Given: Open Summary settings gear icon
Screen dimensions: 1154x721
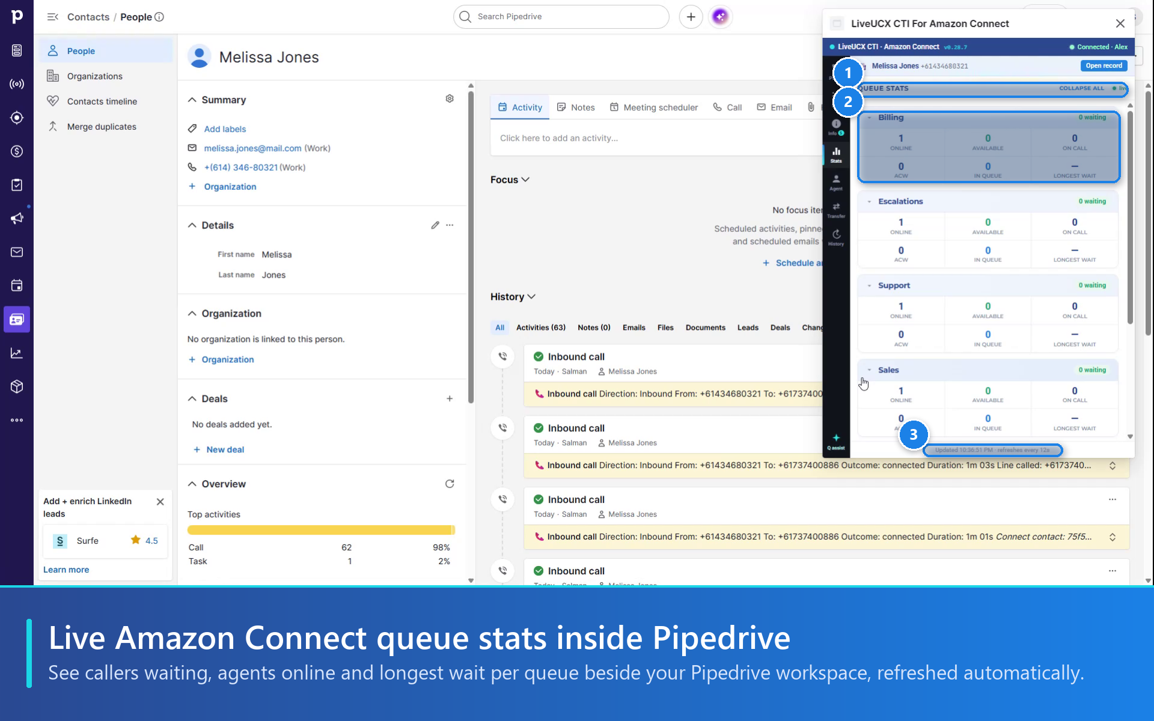Looking at the screenshot, I should (x=450, y=99).
